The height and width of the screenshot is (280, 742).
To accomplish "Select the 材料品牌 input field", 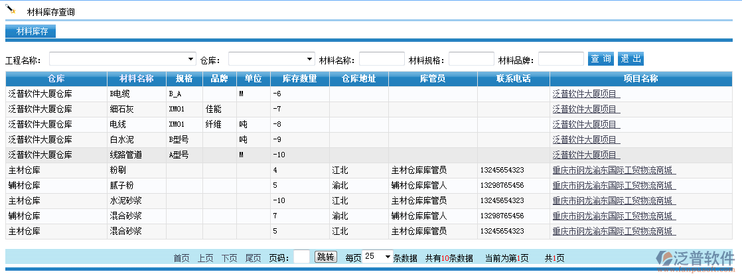I will [561, 59].
